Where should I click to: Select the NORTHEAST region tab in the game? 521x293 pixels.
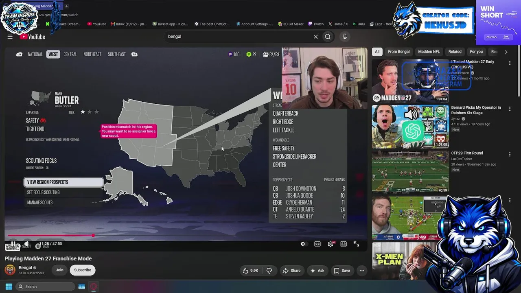coord(92,55)
